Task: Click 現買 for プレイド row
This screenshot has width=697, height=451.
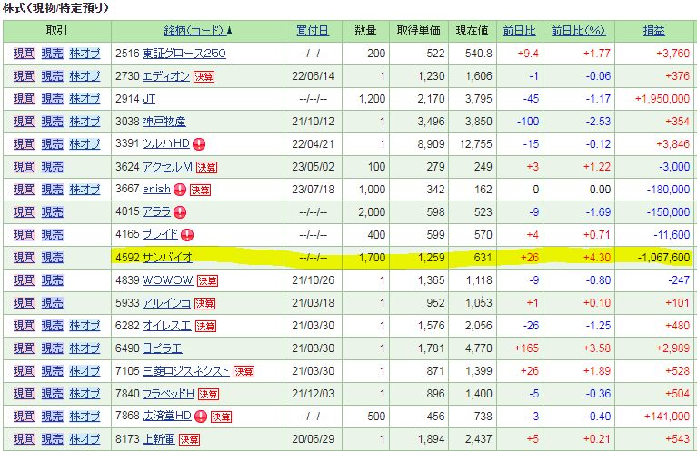Action: click(x=24, y=235)
